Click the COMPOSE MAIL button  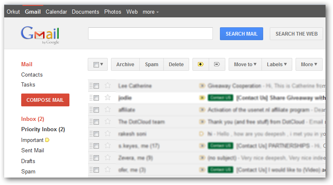[45, 100]
